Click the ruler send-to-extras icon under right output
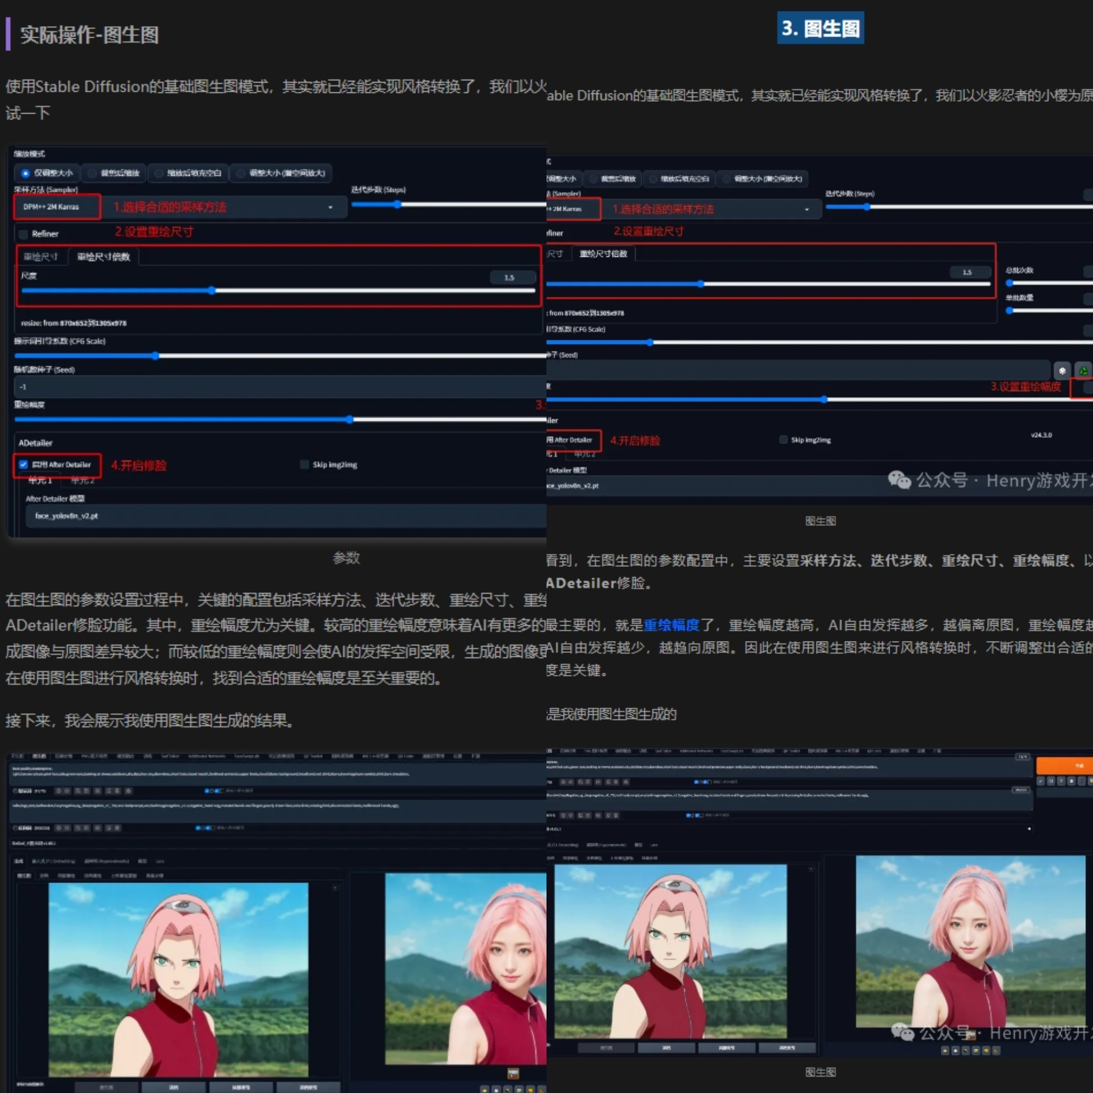Image resolution: width=1093 pixels, height=1093 pixels. click(996, 1050)
